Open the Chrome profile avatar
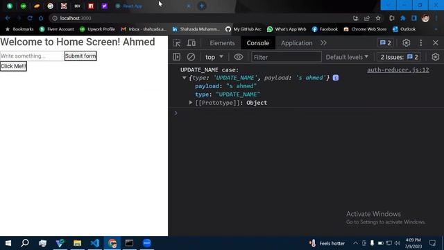 pyautogui.click(x=425, y=18)
